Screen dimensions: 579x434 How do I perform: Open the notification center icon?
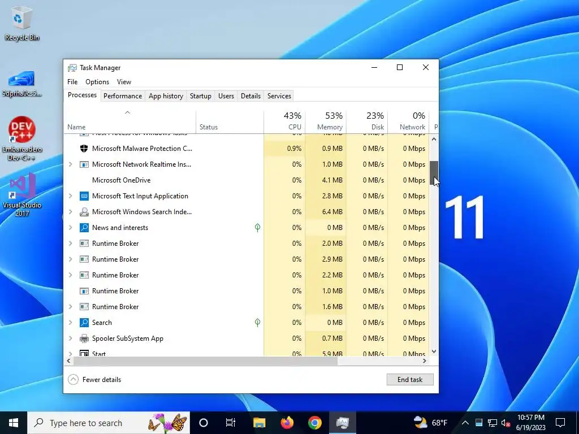(560, 423)
